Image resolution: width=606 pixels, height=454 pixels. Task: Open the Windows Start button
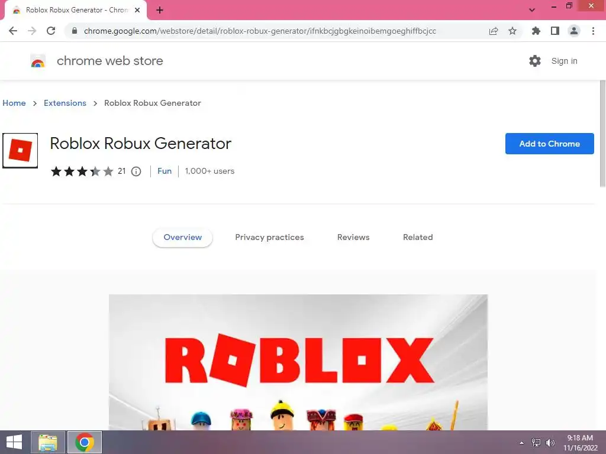pyautogui.click(x=14, y=442)
